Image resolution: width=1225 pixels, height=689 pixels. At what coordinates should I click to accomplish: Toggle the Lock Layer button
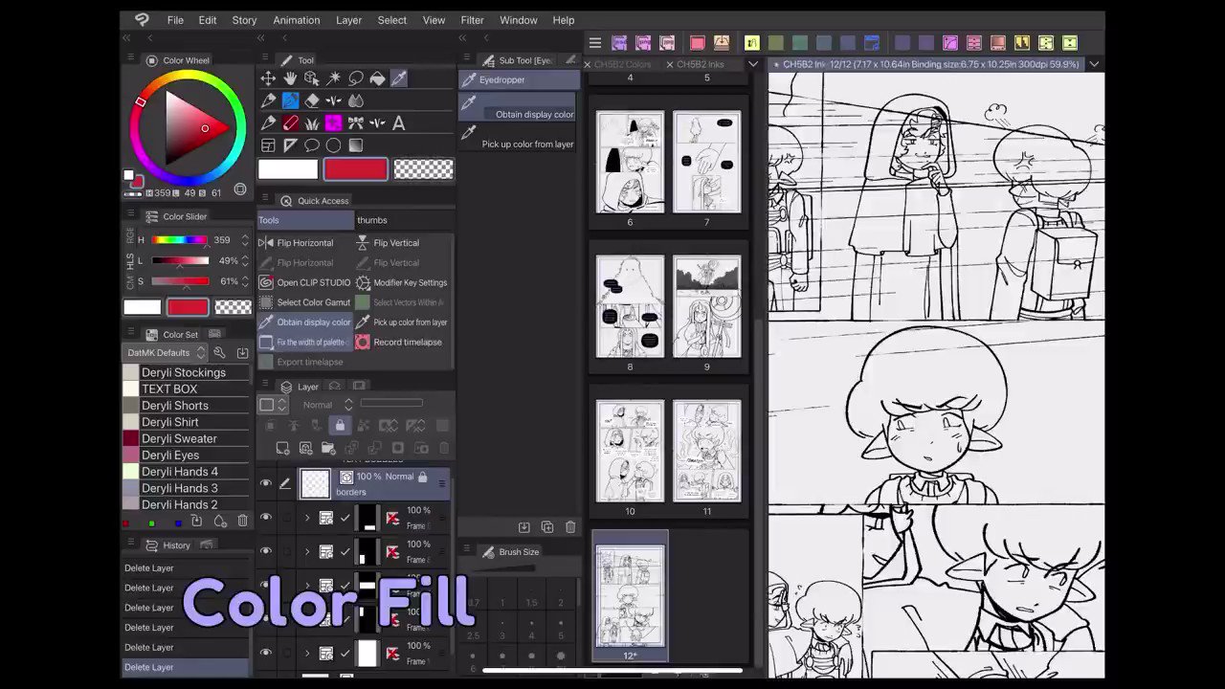click(339, 426)
